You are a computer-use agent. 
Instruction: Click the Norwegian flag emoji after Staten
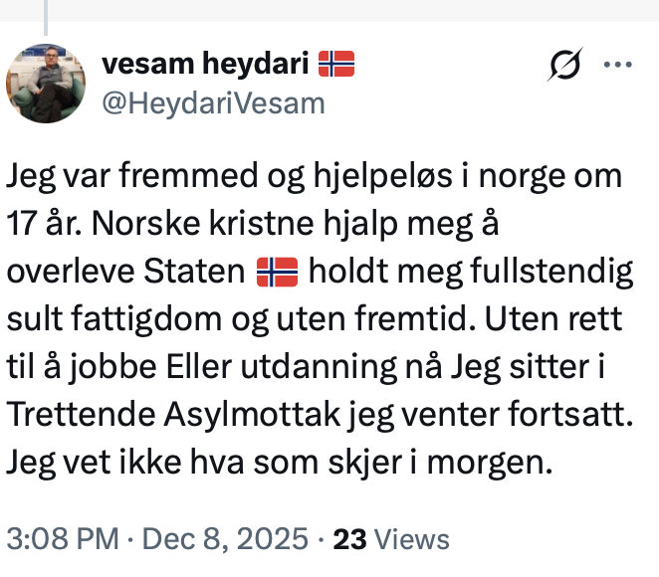[278, 269]
